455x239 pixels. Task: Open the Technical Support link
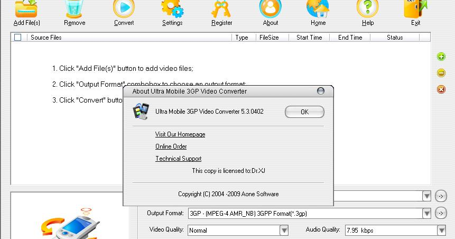[x=179, y=159]
